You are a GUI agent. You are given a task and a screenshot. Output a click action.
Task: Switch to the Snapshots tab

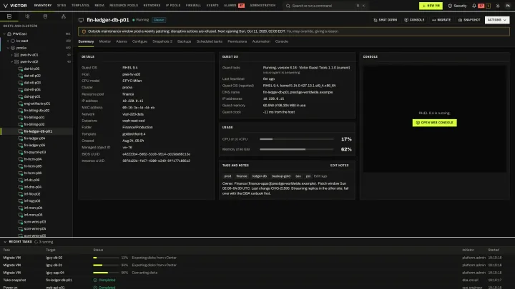(162, 41)
